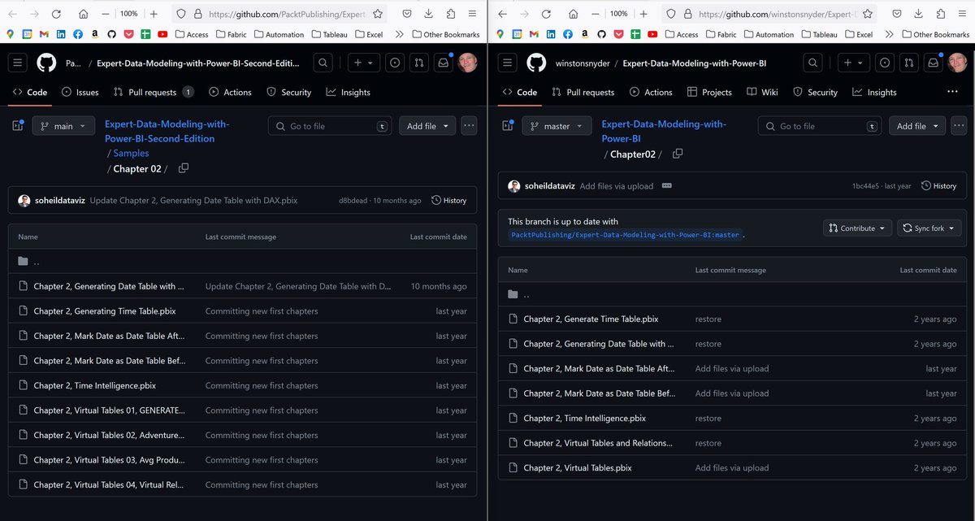The image size is (975, 521).
Task: Open Add file dropdown on winstonsnyder page
Action: coord(917,126)
